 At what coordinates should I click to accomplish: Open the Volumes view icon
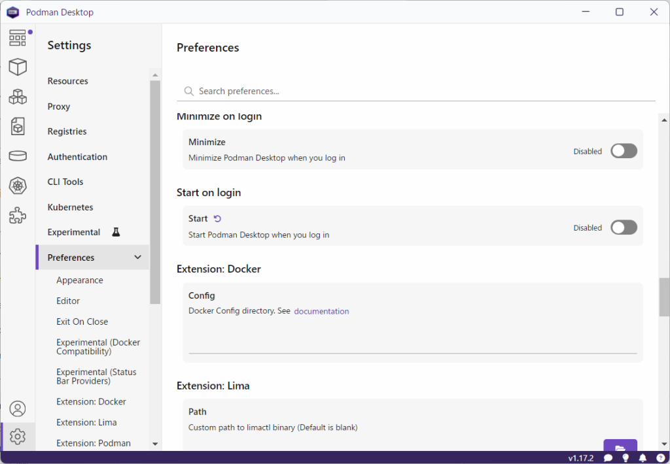[x=18, y=156]
